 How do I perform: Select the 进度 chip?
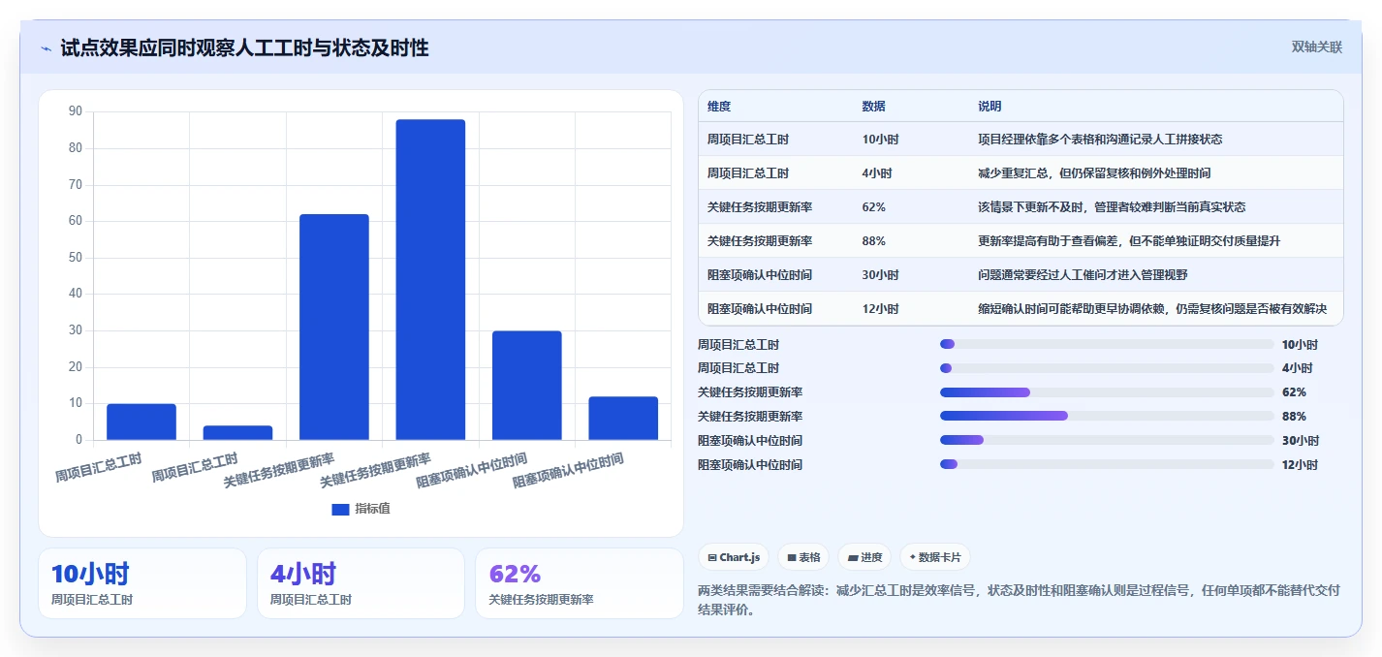point(864,557)
